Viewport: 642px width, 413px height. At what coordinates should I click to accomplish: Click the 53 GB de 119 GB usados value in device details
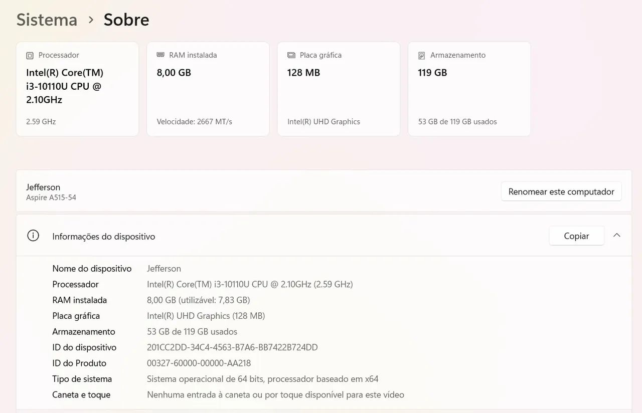(x=192, y=332)
